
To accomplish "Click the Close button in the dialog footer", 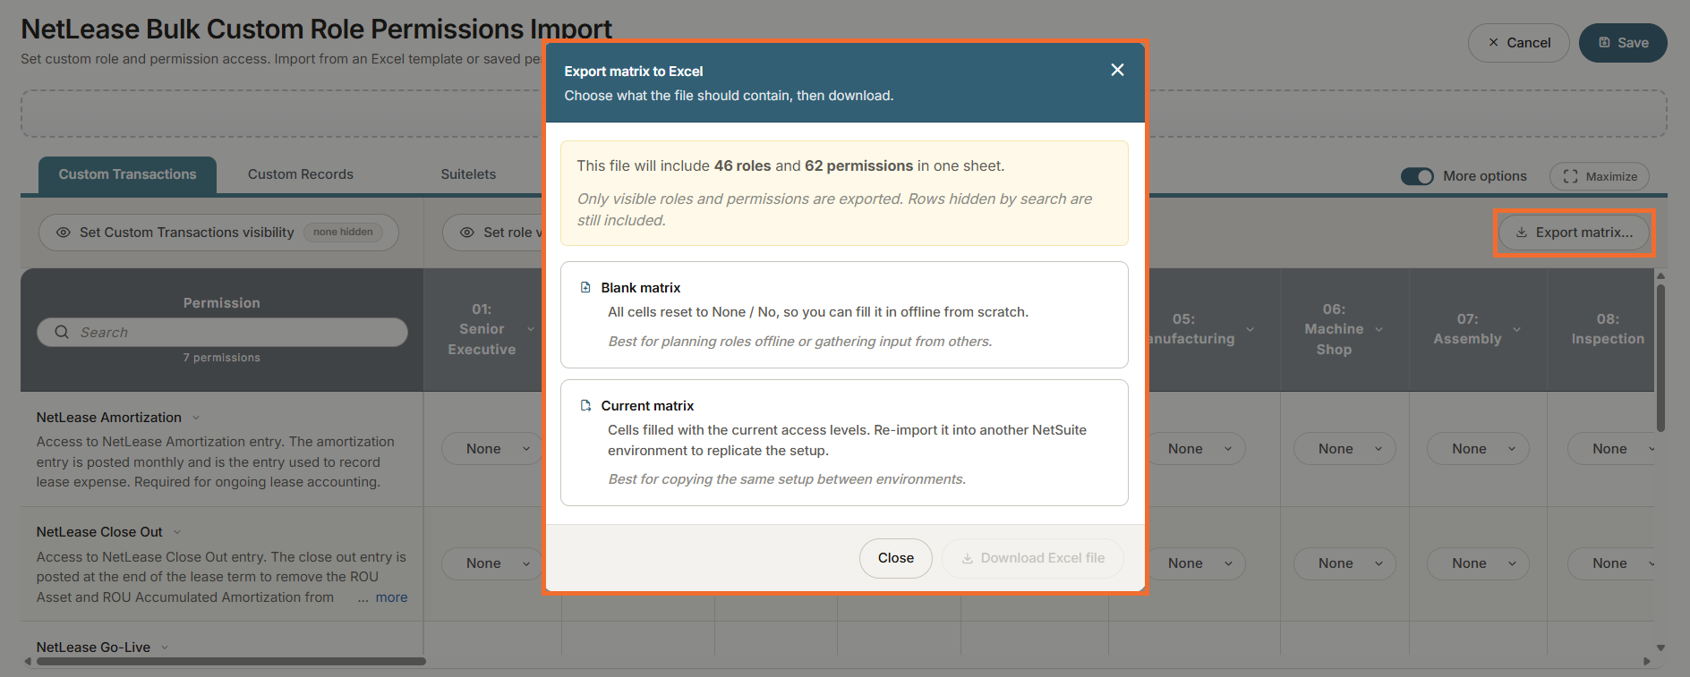I will [895, 558].
